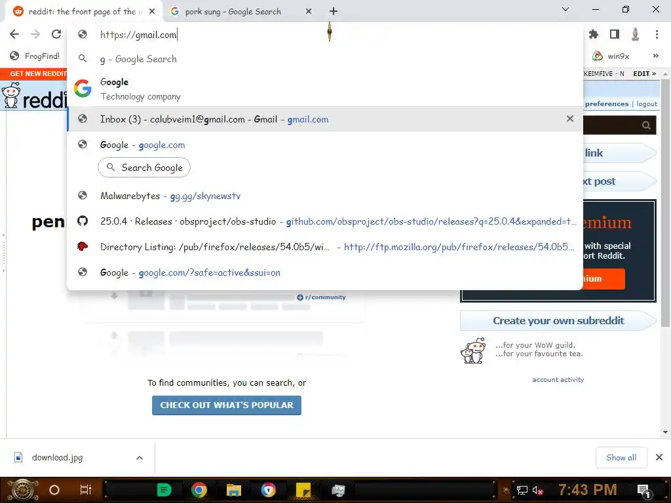
Task: Click the reddit logout link
Action: click(647, 104)
